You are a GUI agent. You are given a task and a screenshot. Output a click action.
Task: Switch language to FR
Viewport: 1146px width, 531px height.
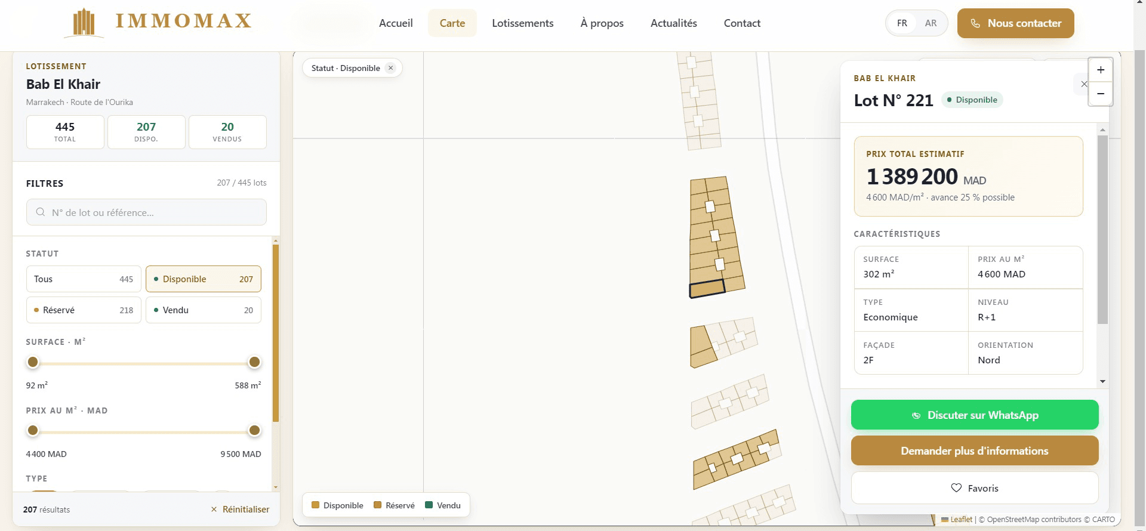[902, 23]
